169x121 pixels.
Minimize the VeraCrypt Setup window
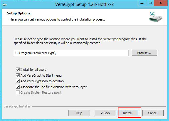click(x=142, y=3)
